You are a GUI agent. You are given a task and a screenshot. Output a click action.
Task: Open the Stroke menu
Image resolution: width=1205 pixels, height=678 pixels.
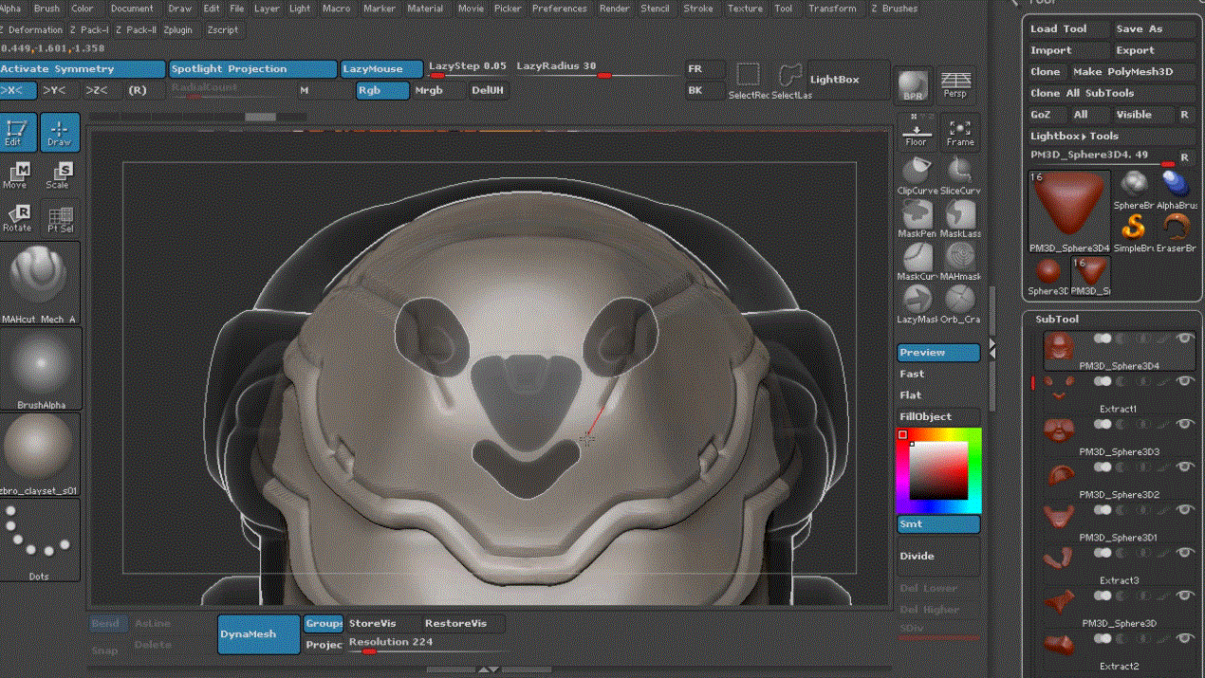click(x=698, y=9)
